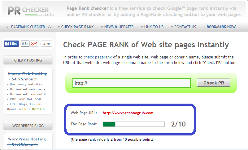Select LINK TO US in navigation bar

154,27
